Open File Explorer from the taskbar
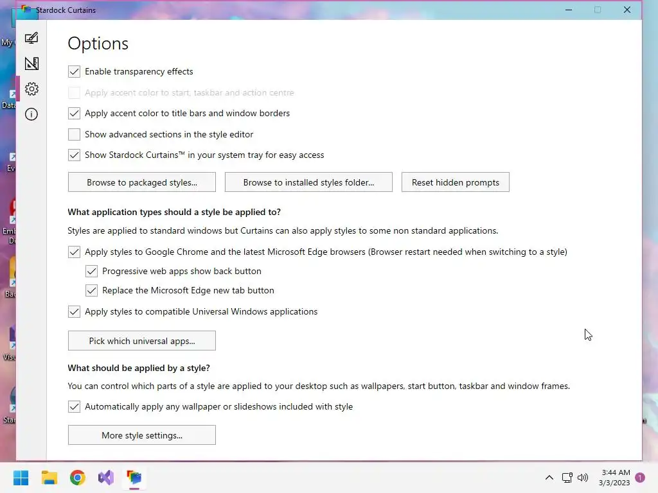 click(49, 478)
